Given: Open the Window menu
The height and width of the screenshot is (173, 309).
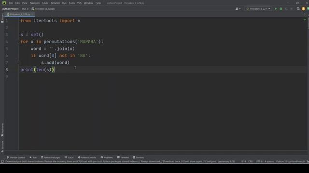Looking at the screenshot, I should click(88, 3).
